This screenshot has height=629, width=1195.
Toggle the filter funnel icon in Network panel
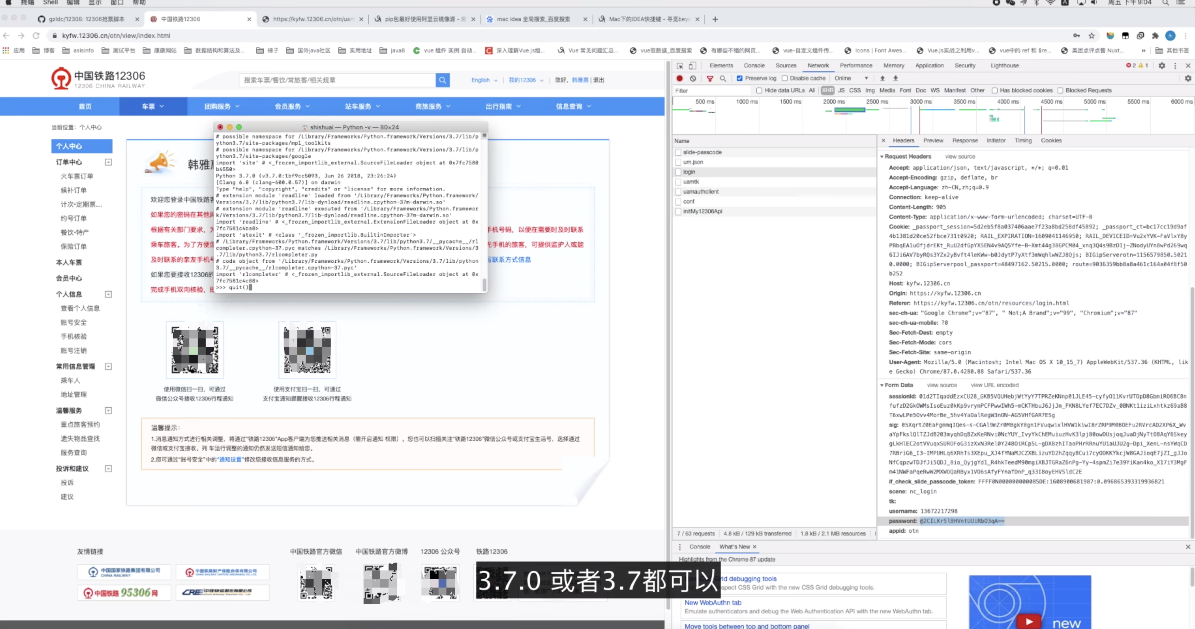(710, 78)
